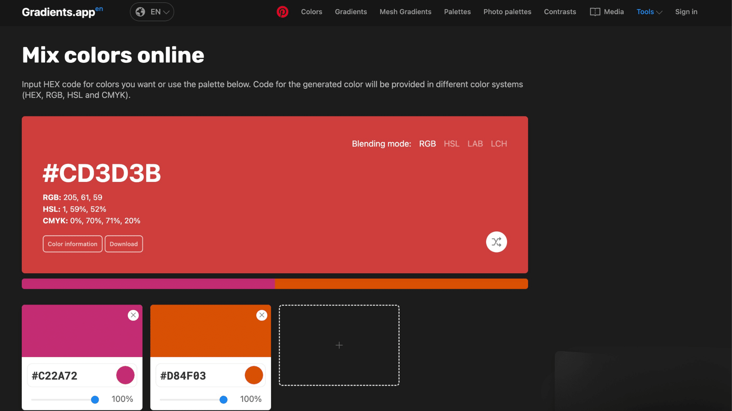732x411 pixels.
Task: Click the HSL: 1, 59%, 52% value
Action: coord(74,209)
